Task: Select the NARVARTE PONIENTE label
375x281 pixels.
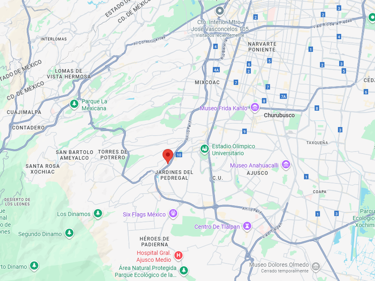Action: (x=262, y=47)
